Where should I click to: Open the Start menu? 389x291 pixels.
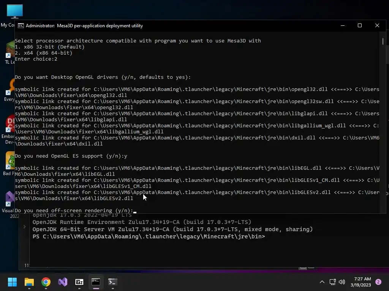pyautogui.click(x=12, y=282)
